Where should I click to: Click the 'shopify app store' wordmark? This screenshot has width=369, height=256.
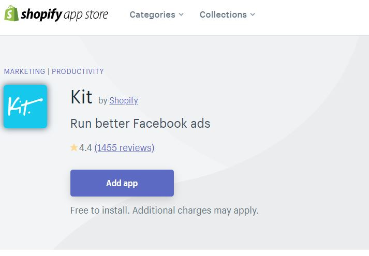(x=65, y=14)
